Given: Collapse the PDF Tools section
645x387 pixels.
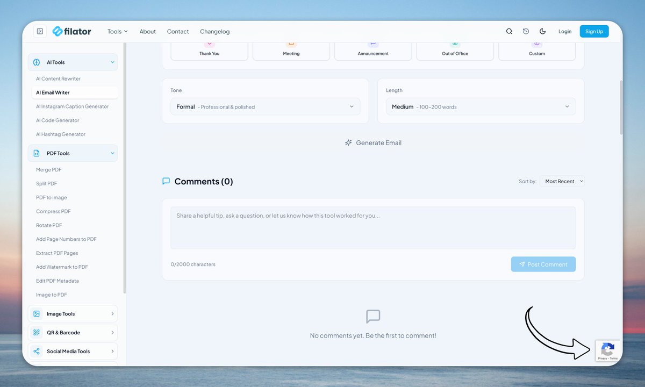Looking at the screenshot, I should (x=73, y=153).
